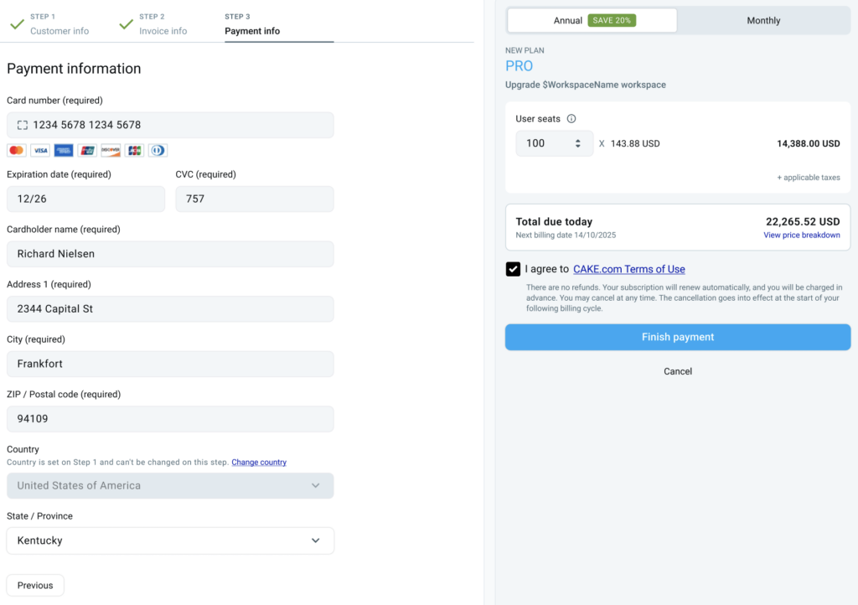Image resolution: width=858 pixels, height=605 pixels.
Task: Open the User seats info tooltip icon
Action: point(571,118)
